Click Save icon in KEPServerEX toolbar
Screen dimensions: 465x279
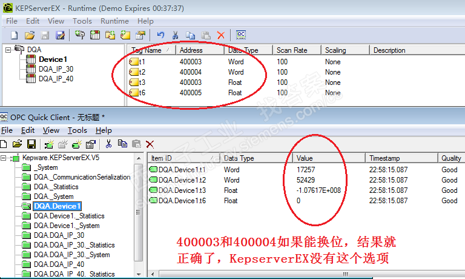point(45,35)
